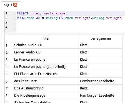
Task: Select the La France en poche cell
Action: click(46, 60)
